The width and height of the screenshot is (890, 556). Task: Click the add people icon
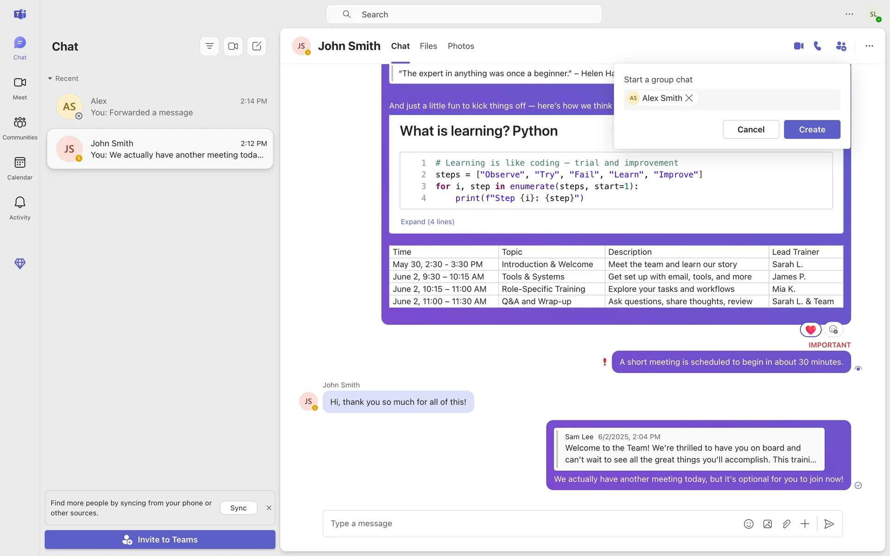(841, 46)
